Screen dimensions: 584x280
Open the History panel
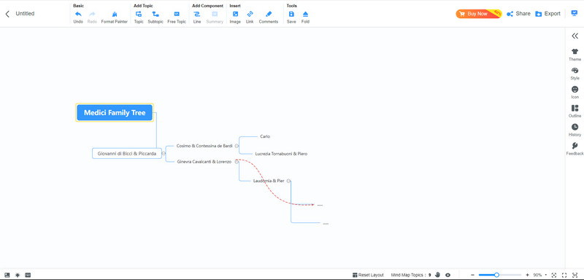click(x=575, y=130)
